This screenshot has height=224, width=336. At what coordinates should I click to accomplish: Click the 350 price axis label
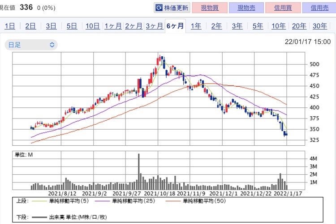(x=314, y=129)
